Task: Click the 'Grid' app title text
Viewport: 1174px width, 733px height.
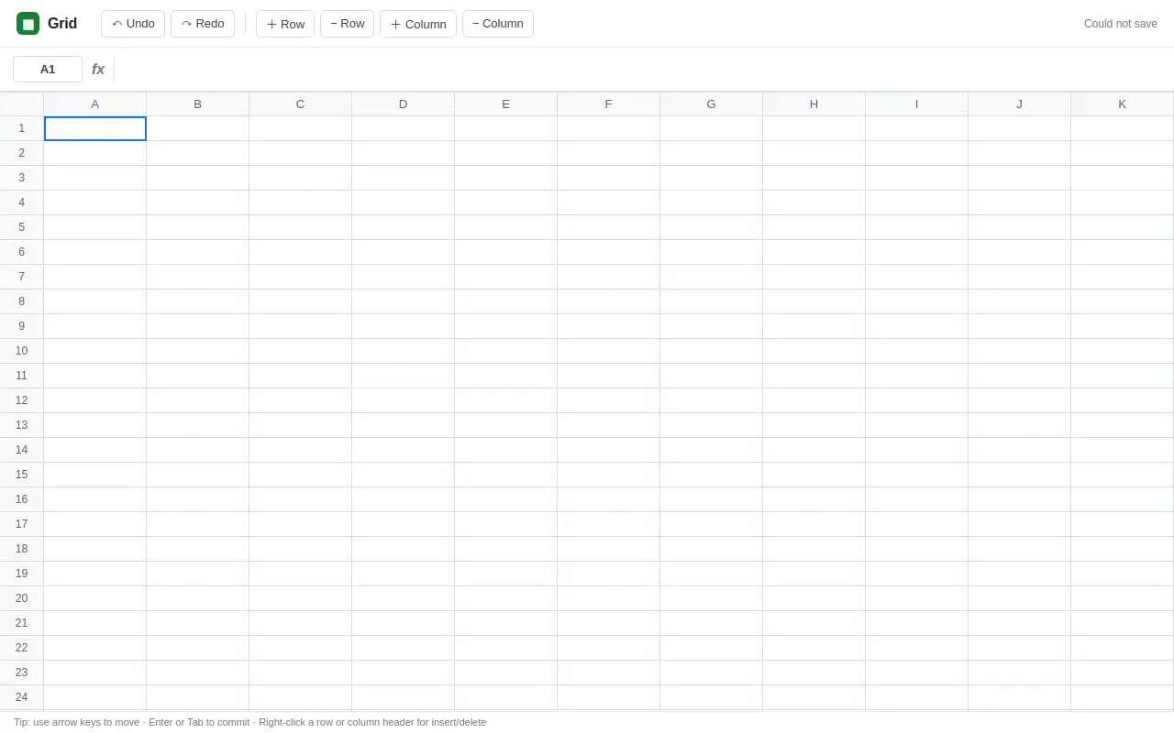Action: 62,24
